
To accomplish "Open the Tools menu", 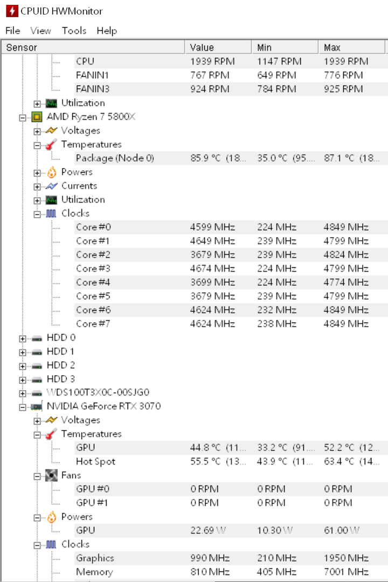I will (x=74, y=31).
